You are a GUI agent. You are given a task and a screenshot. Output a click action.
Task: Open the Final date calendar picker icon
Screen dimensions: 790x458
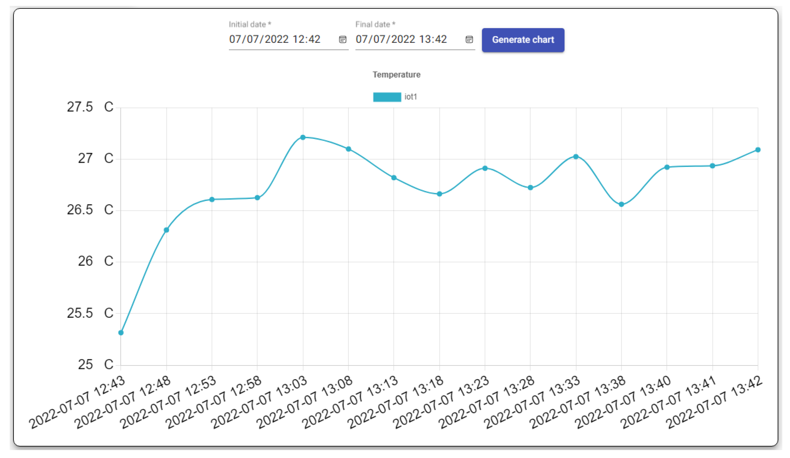tap(469, 39)
